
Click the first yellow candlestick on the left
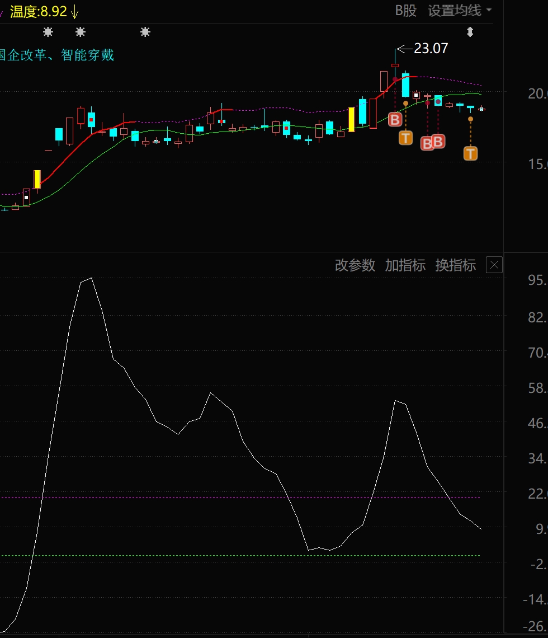coord(37,179)
